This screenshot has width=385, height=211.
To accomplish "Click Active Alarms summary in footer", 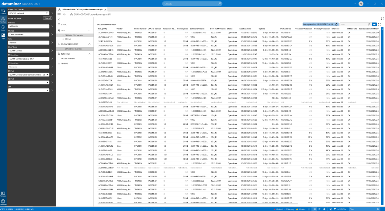I will 17,209.
